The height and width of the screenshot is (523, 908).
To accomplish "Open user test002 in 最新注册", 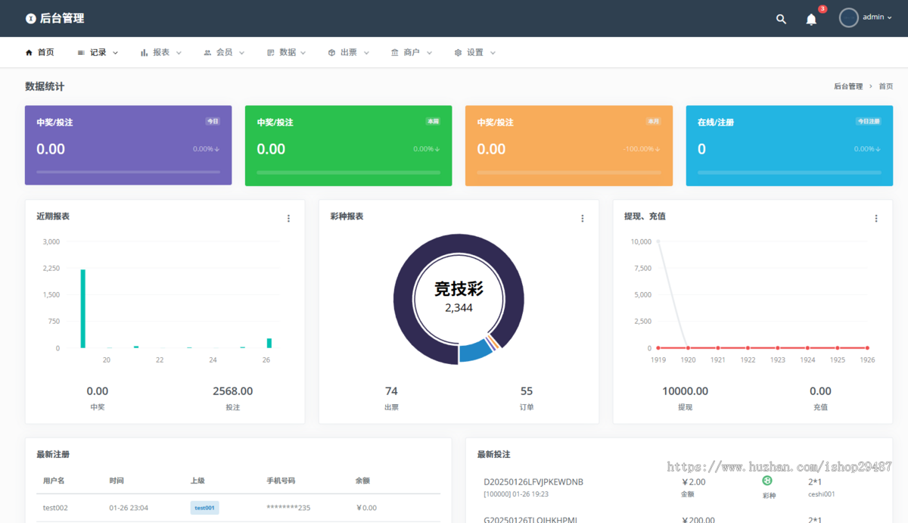I will (x=55, y=508).
